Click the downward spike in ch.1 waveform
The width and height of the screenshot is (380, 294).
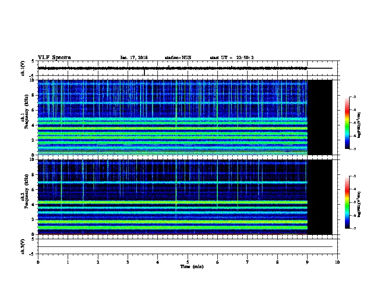click(x=144, y=73)
